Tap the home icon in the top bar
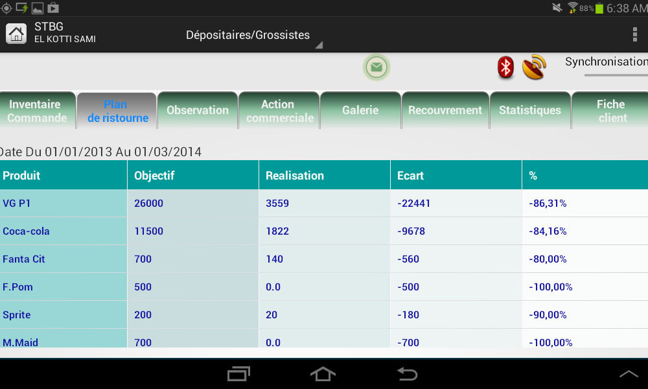Screen dimensions: 648x389 (x=16, y=34)
